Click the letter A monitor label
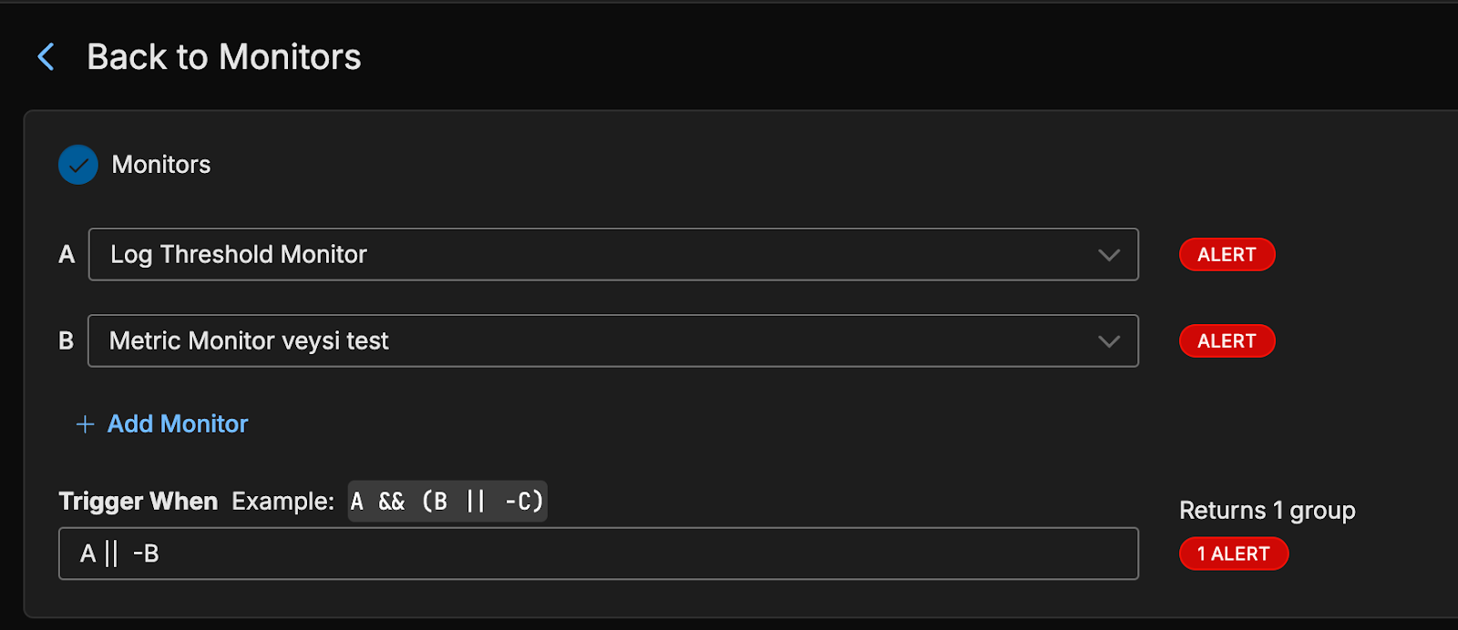1458x630 pixels. point(67,254)
